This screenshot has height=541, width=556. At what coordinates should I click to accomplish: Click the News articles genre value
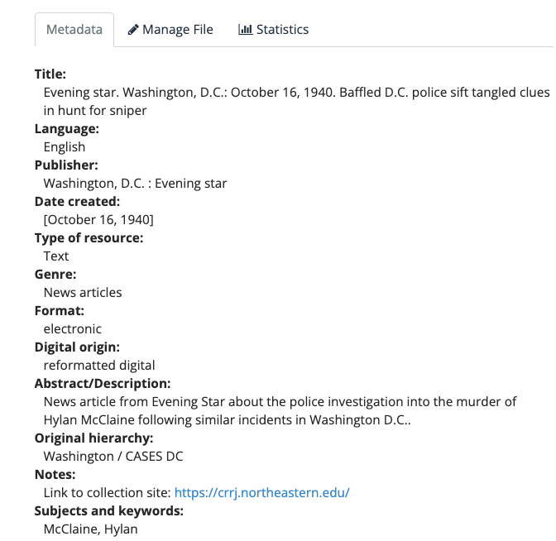tap(83, 292)
